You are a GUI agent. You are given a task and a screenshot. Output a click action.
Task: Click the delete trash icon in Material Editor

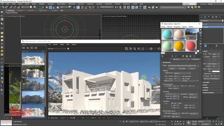coord(172,56)
